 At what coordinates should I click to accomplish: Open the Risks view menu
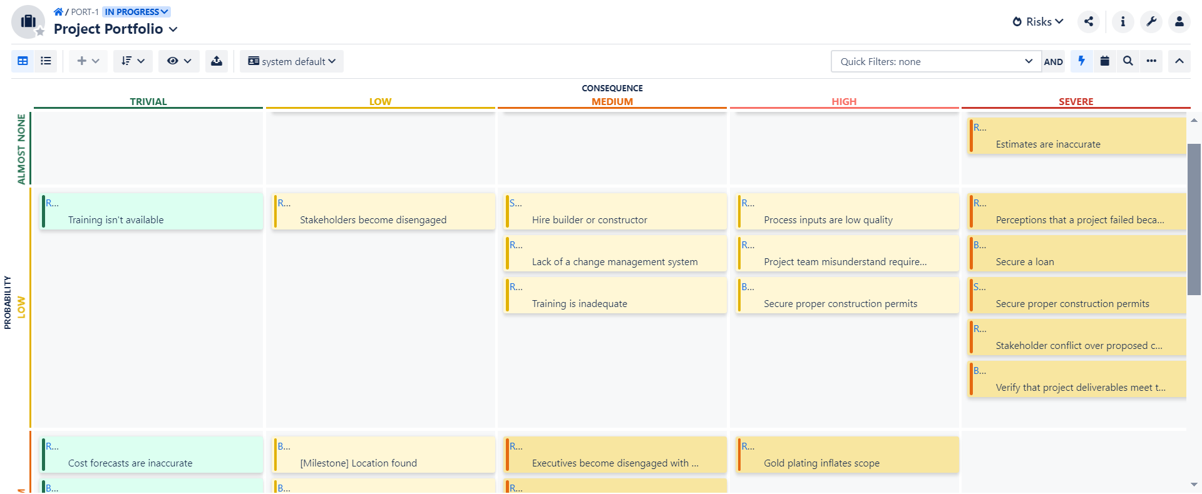(x=1038, y=22)
